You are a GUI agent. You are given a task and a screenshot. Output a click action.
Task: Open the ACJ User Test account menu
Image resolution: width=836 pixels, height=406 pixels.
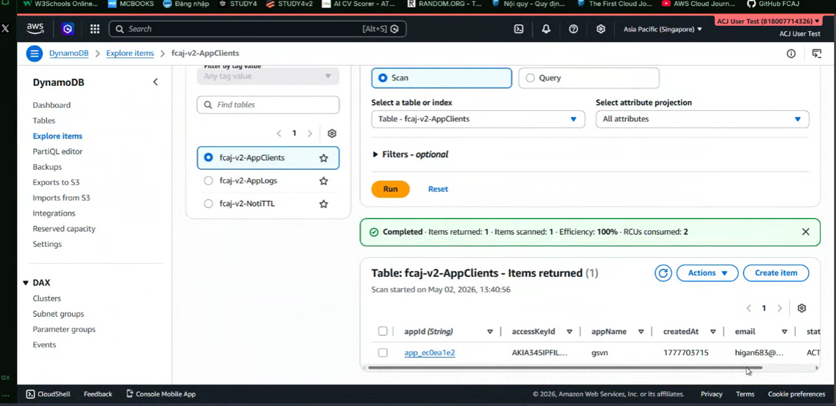[x=768, y=22]
